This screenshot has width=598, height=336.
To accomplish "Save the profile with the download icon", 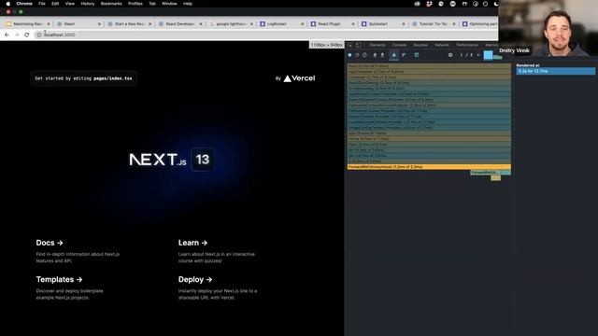I will 382,55.
